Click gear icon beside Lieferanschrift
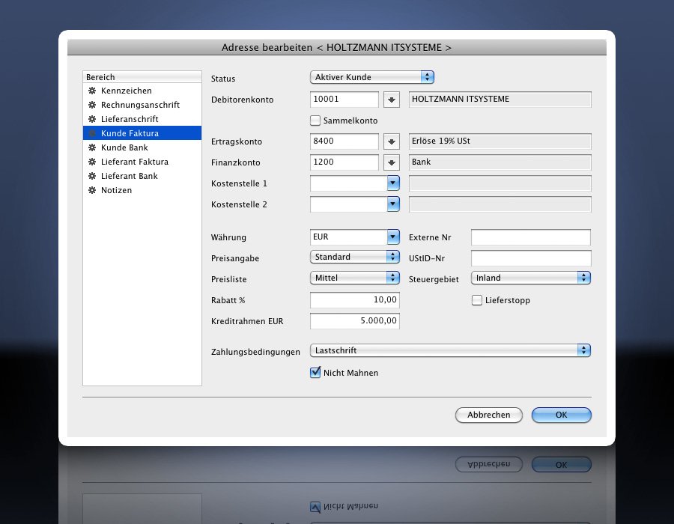 pyautogui.click(x=92, y=119)
